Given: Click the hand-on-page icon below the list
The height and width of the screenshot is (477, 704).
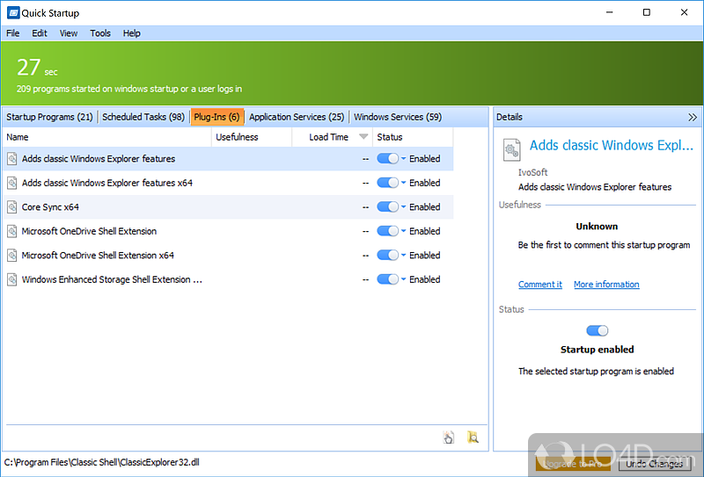Looking at the screenshot, I should pos(449,437).
